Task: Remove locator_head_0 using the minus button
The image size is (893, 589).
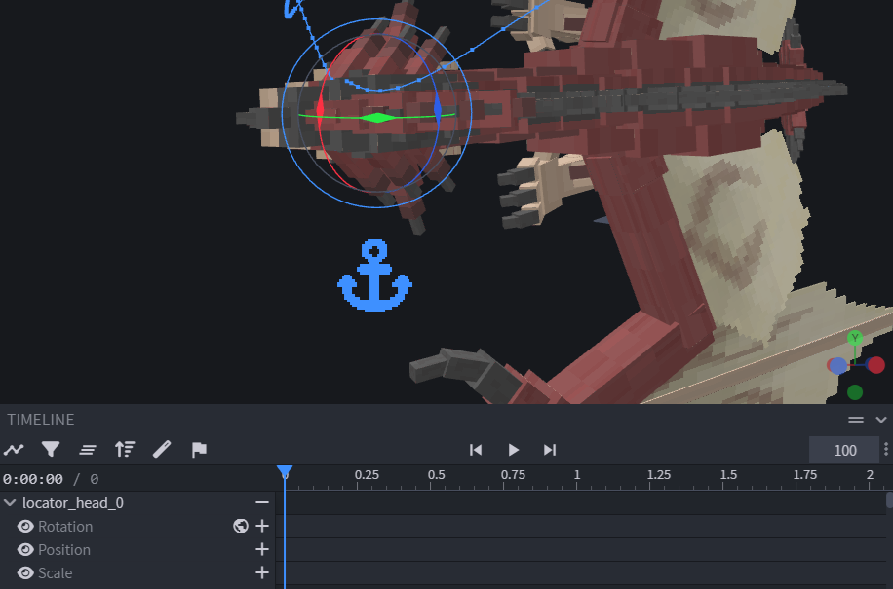Action: pyautogui.click(x=260, y=502)
